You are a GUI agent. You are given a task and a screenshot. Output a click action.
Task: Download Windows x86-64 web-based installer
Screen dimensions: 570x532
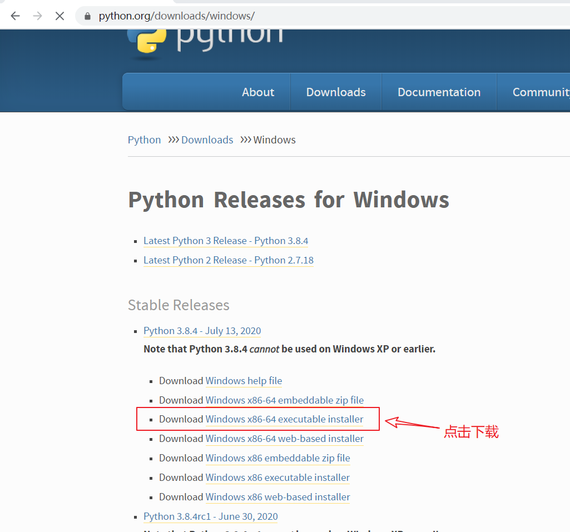click(284, 439)
